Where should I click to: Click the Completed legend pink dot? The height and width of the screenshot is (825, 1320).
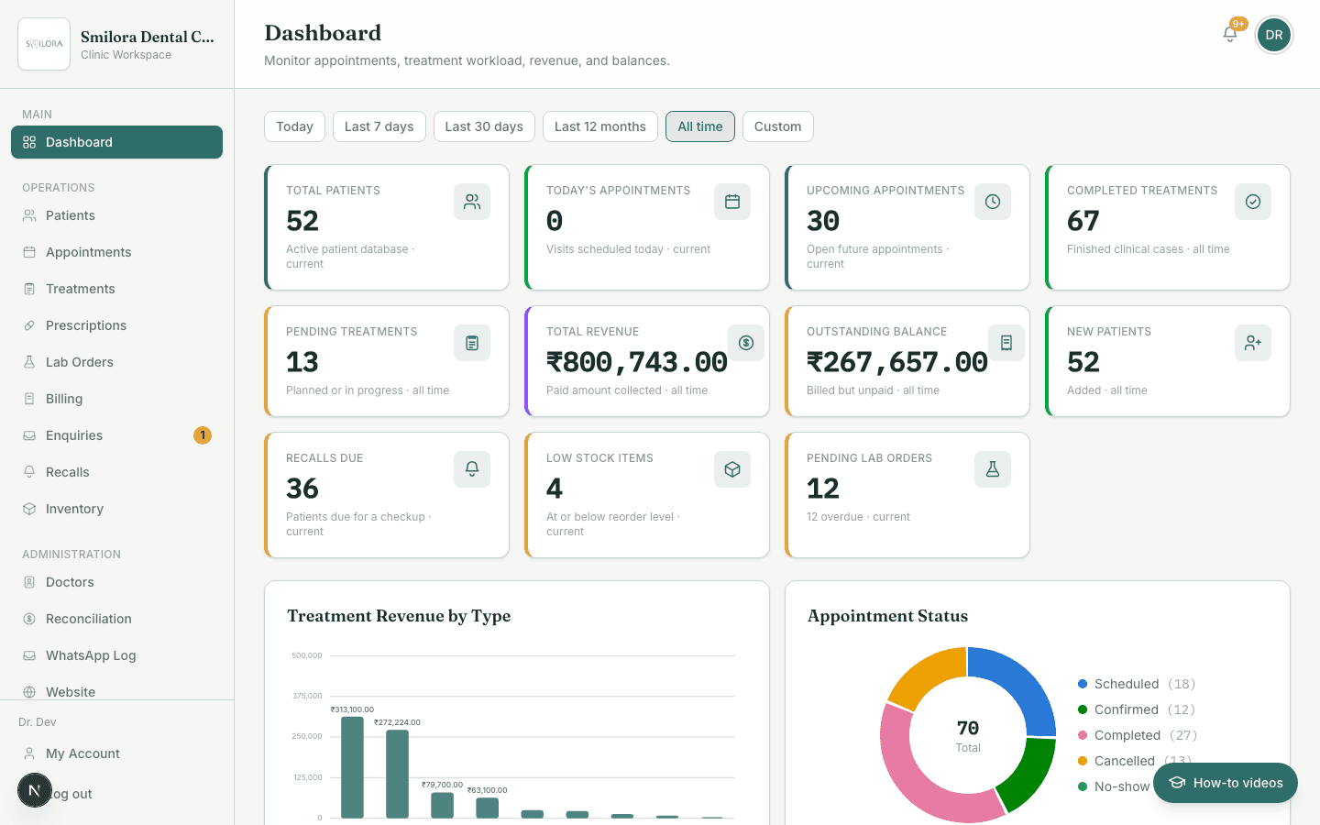click(1083, 735)
